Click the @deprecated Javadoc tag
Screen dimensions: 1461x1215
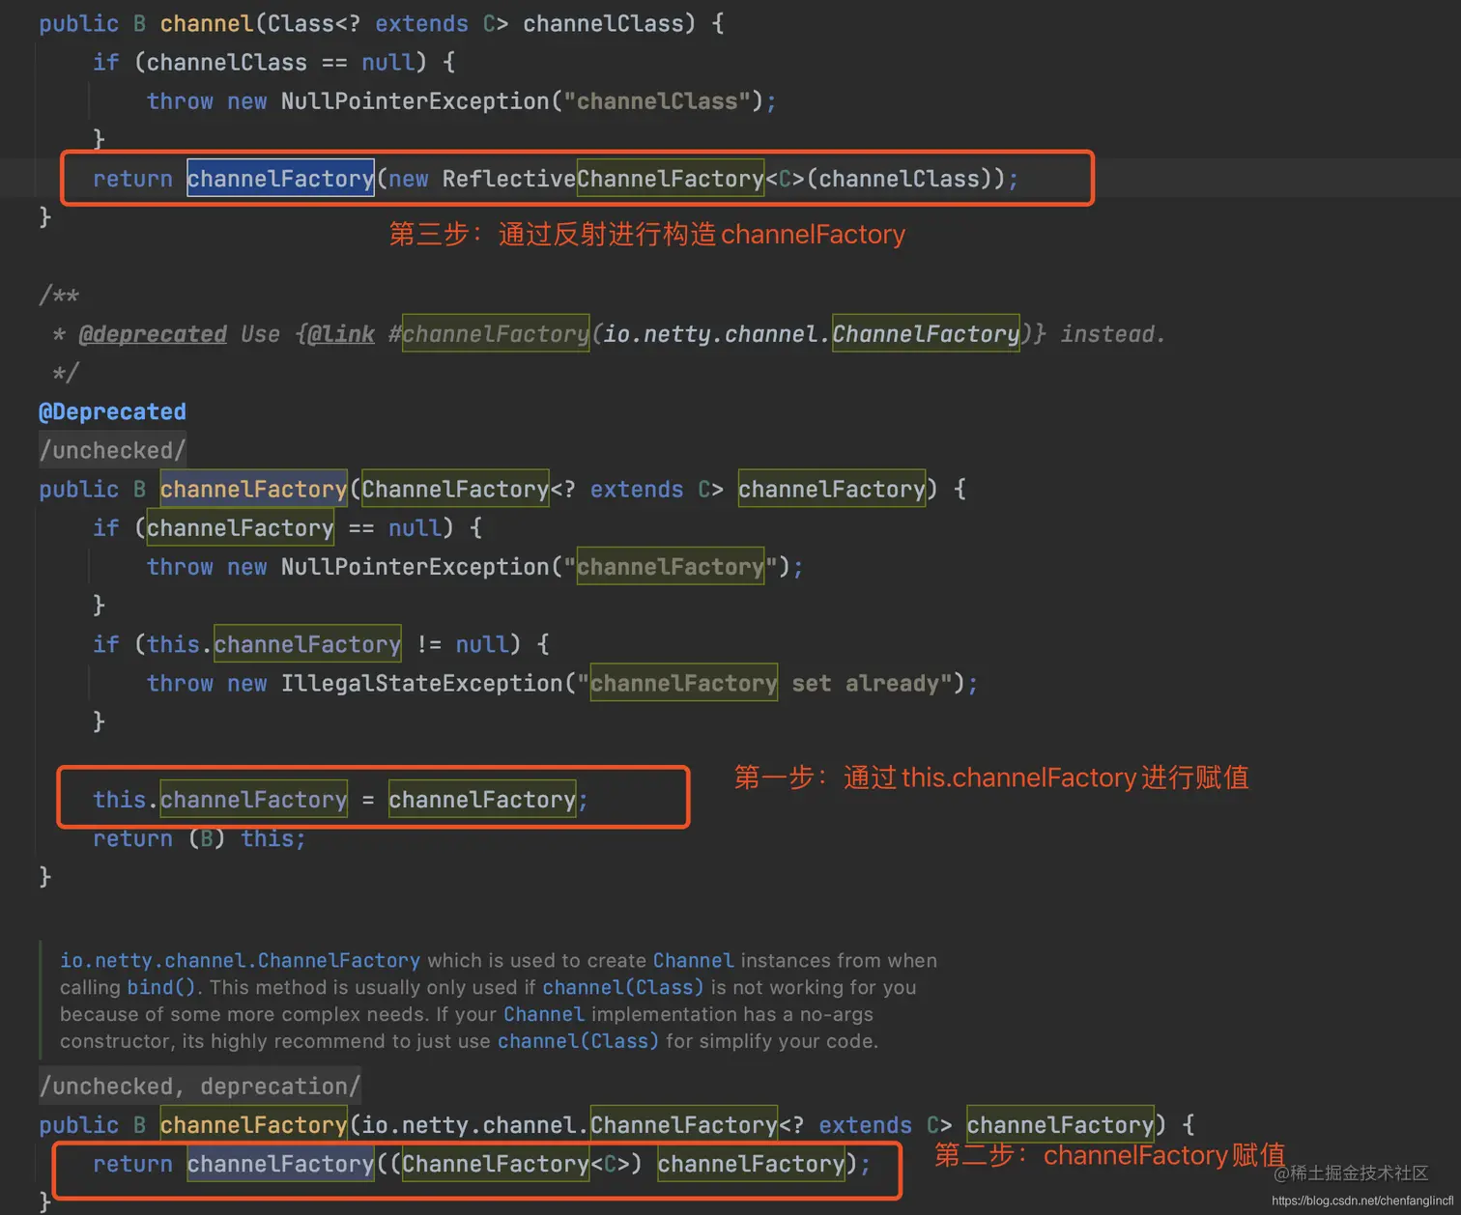coord(153,334)
